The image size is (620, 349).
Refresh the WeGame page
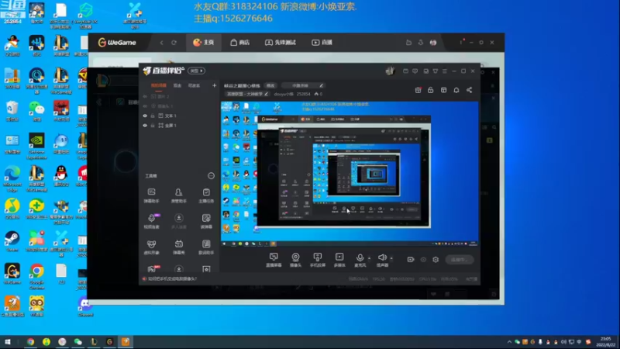click(174, 43)
